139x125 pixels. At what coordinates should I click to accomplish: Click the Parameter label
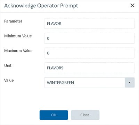(x=13, y=21)
